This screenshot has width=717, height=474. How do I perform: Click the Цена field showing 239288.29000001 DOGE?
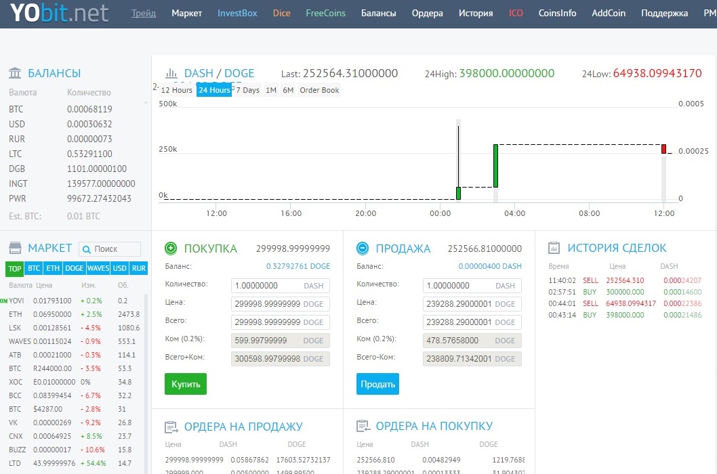(x=472, y=304)
